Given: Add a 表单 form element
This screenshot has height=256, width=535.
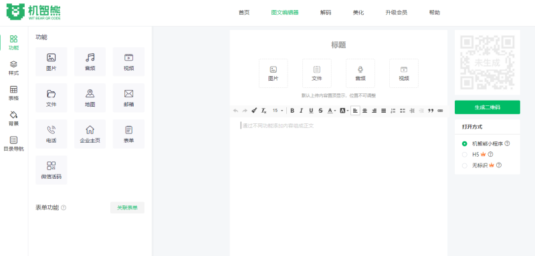Looking at the screenshot, I should pyautogui.click(x=128, y=134).
